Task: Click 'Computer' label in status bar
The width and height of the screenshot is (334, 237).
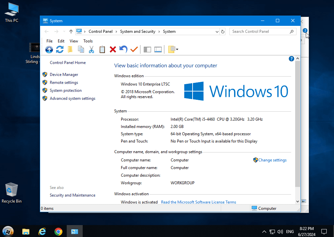Action: point(267,208)
